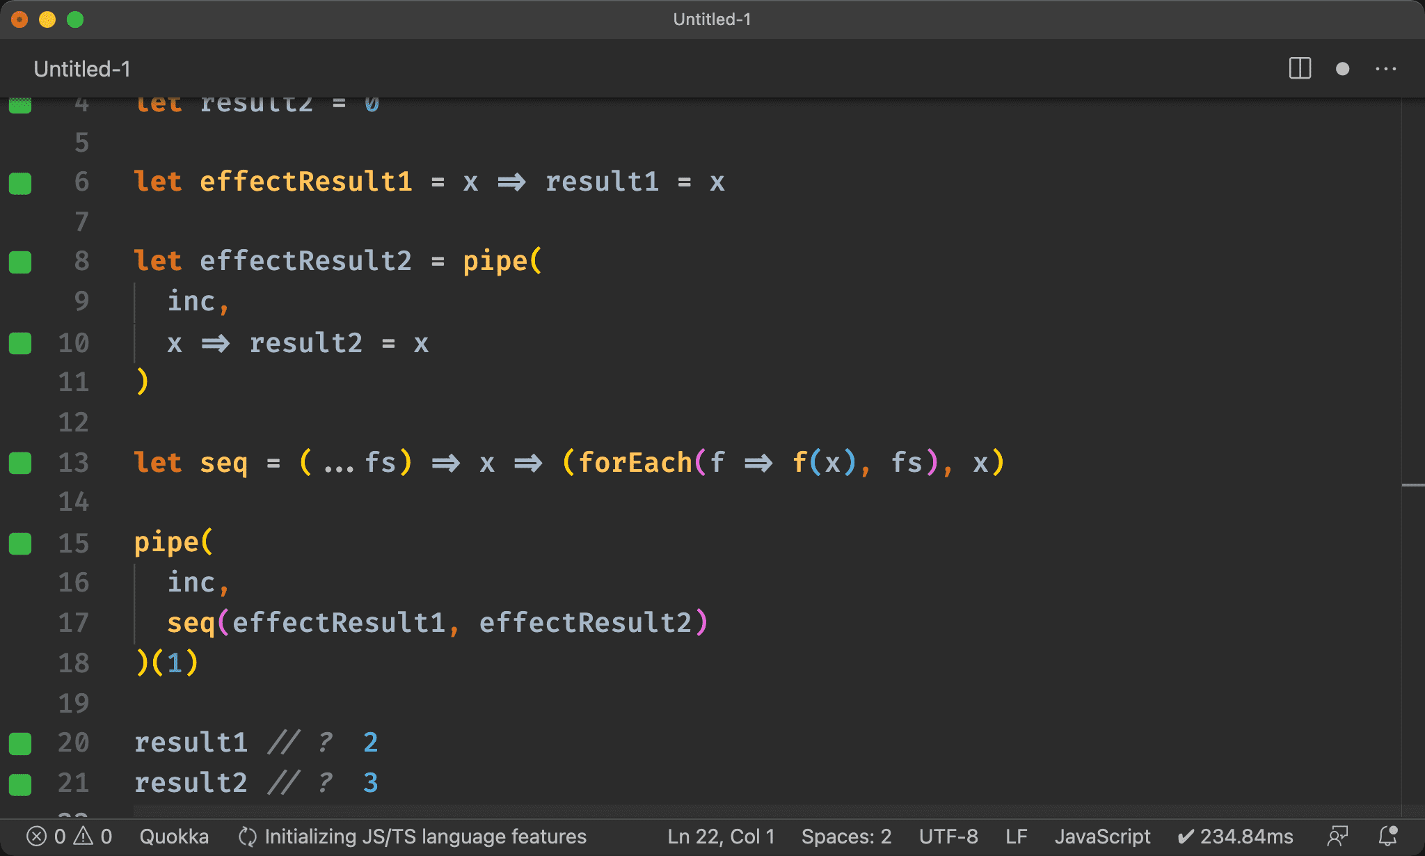Click seq call on line 17
This screenshot has height=856, width=1425.
click(x=191, y=623)
